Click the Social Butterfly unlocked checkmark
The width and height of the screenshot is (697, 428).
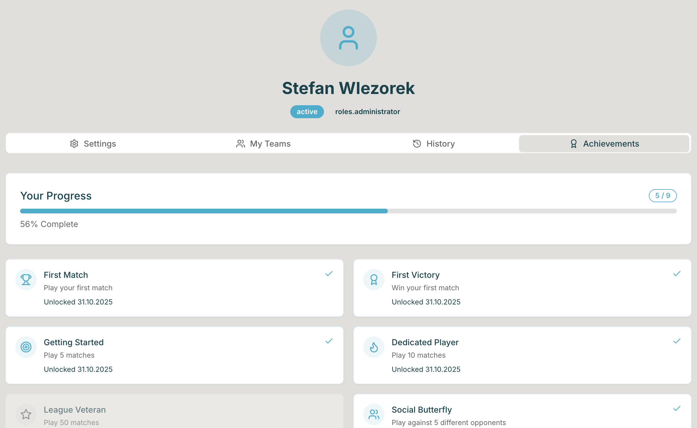pyautogui.click(x=677, y=408)
